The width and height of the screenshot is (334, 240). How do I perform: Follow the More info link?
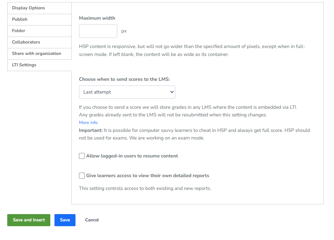pyautogui.click(x=88, y=123)
